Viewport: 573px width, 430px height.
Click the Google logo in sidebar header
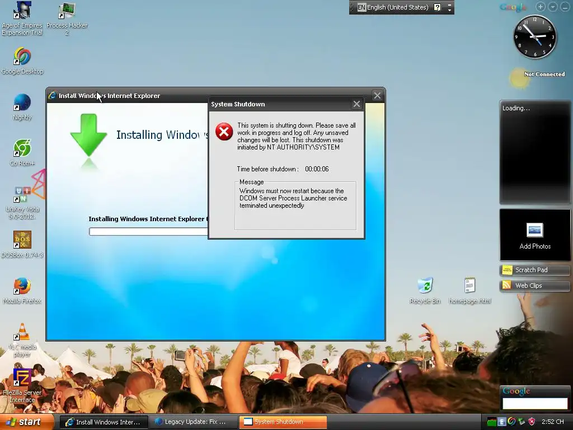pyautogui.click(x=513, y=7)
